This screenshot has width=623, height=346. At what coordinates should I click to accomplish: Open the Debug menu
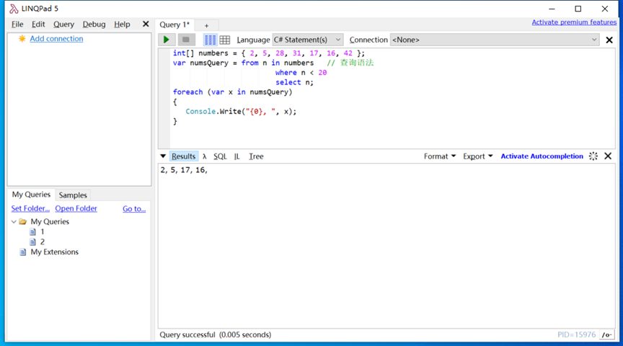(94, 25)
